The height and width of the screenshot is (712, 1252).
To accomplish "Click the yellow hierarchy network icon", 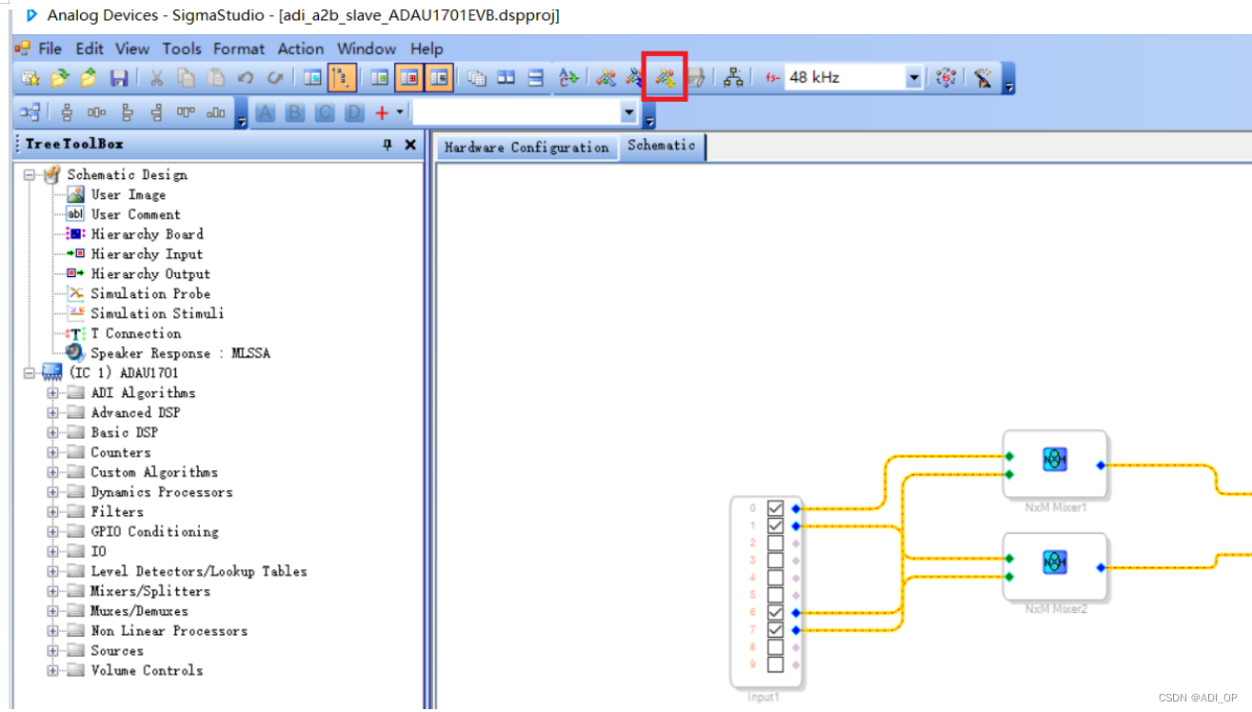I will pyautogui.click(x=733, y=78).
